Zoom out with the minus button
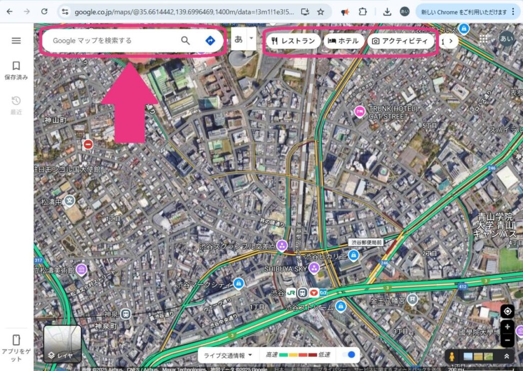Screen dimensions: 523x371 [507, 340]
